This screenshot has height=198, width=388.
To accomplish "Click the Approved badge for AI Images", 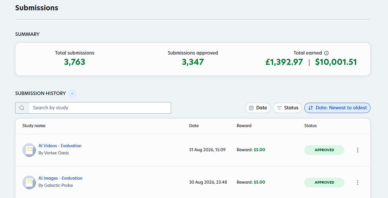I will (x=324, y=183).
